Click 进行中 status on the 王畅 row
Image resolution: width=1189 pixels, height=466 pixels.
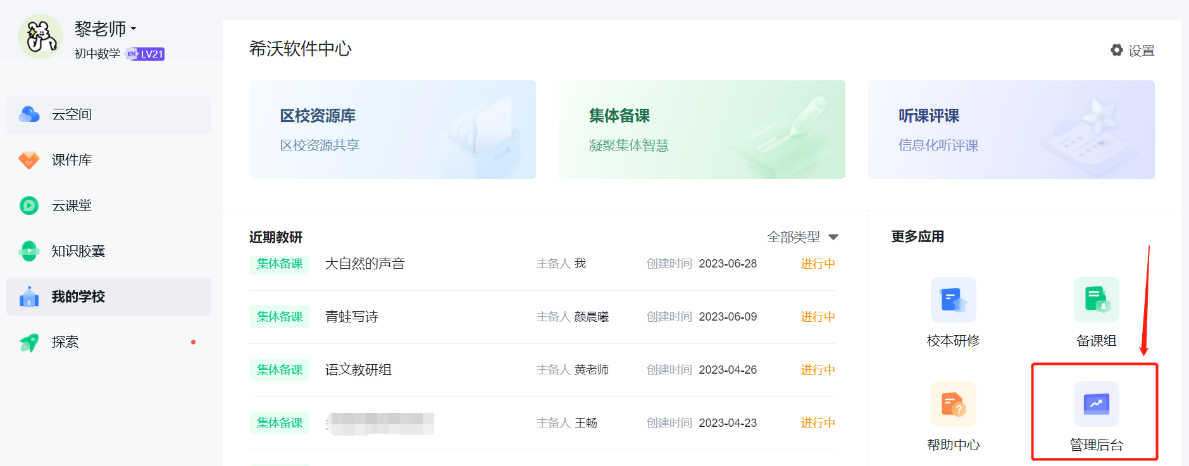[x=818, y=423]
